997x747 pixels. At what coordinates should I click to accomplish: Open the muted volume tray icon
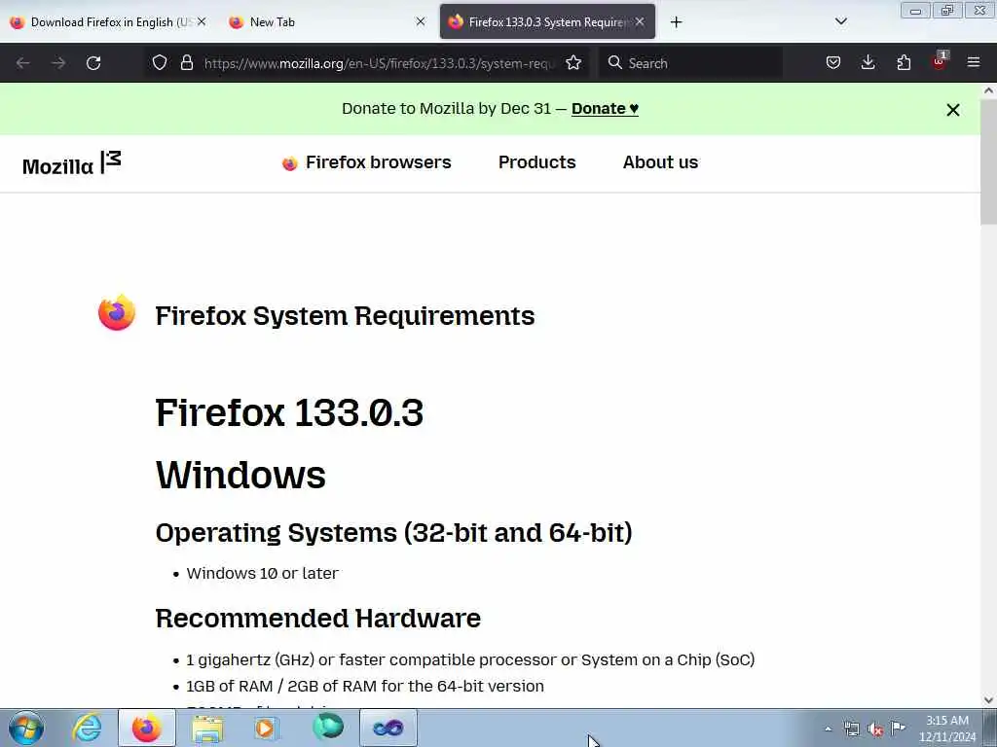[x=875, y=729]
